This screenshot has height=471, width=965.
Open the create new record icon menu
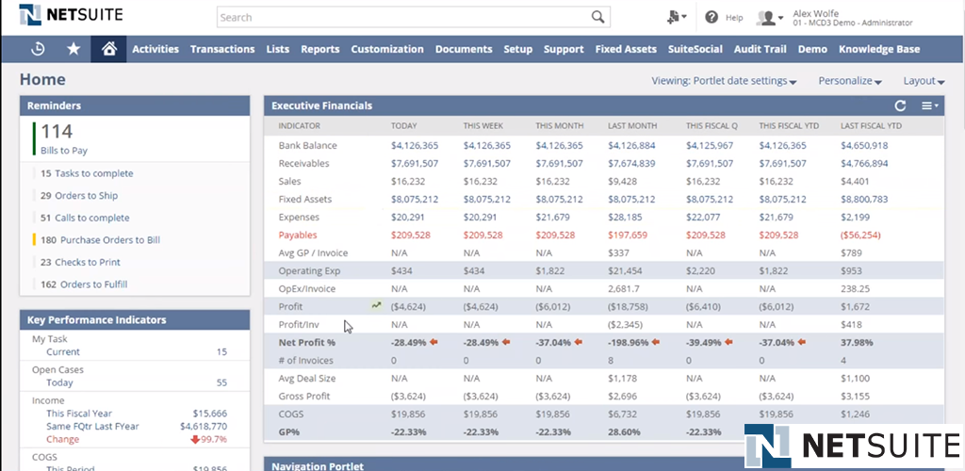click(x=675, y=17)
